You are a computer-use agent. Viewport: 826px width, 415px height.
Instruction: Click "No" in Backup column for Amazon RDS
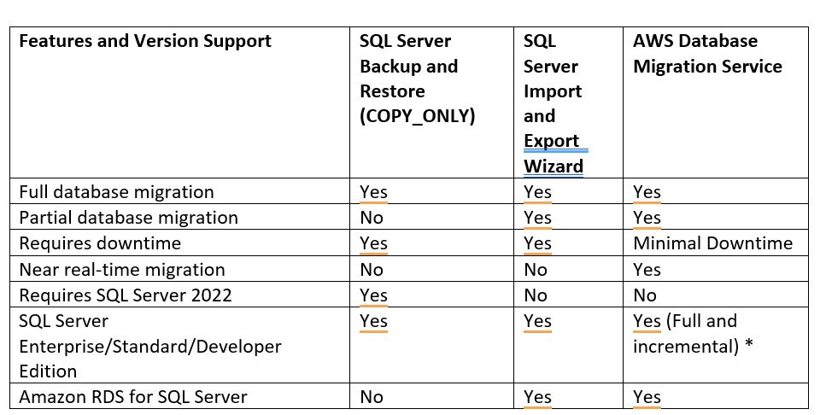coord(372,396)
